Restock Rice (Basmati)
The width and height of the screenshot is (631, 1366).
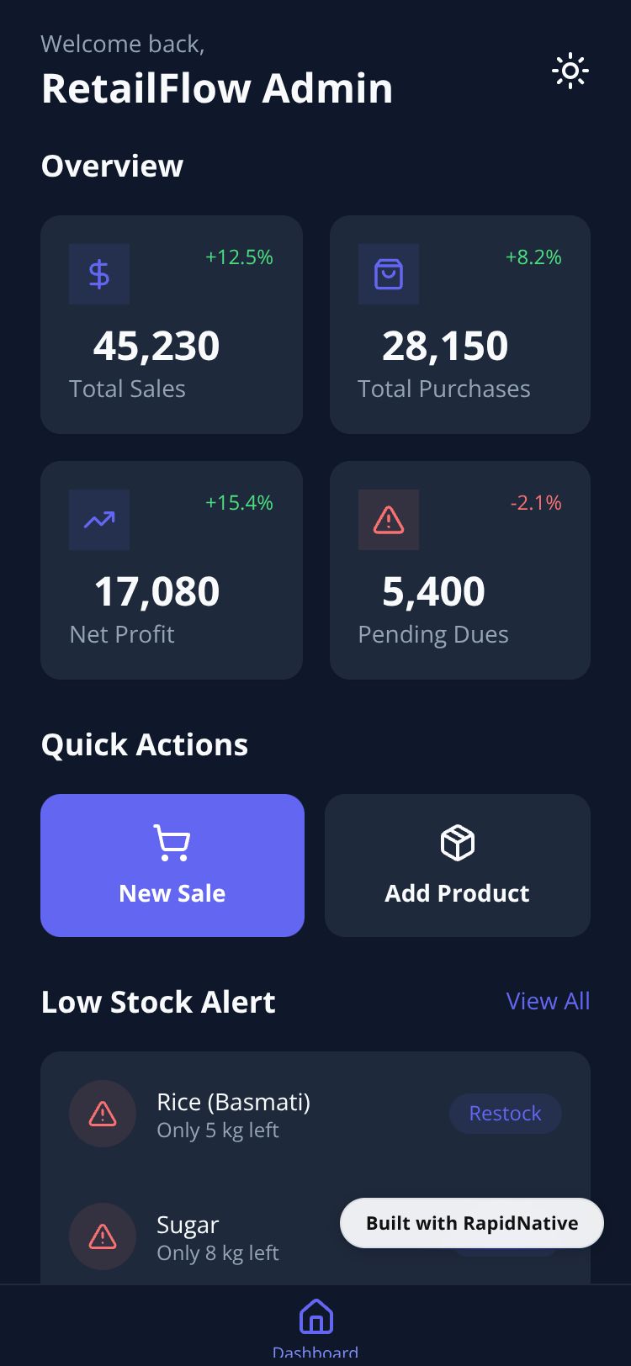[505, 1114]
